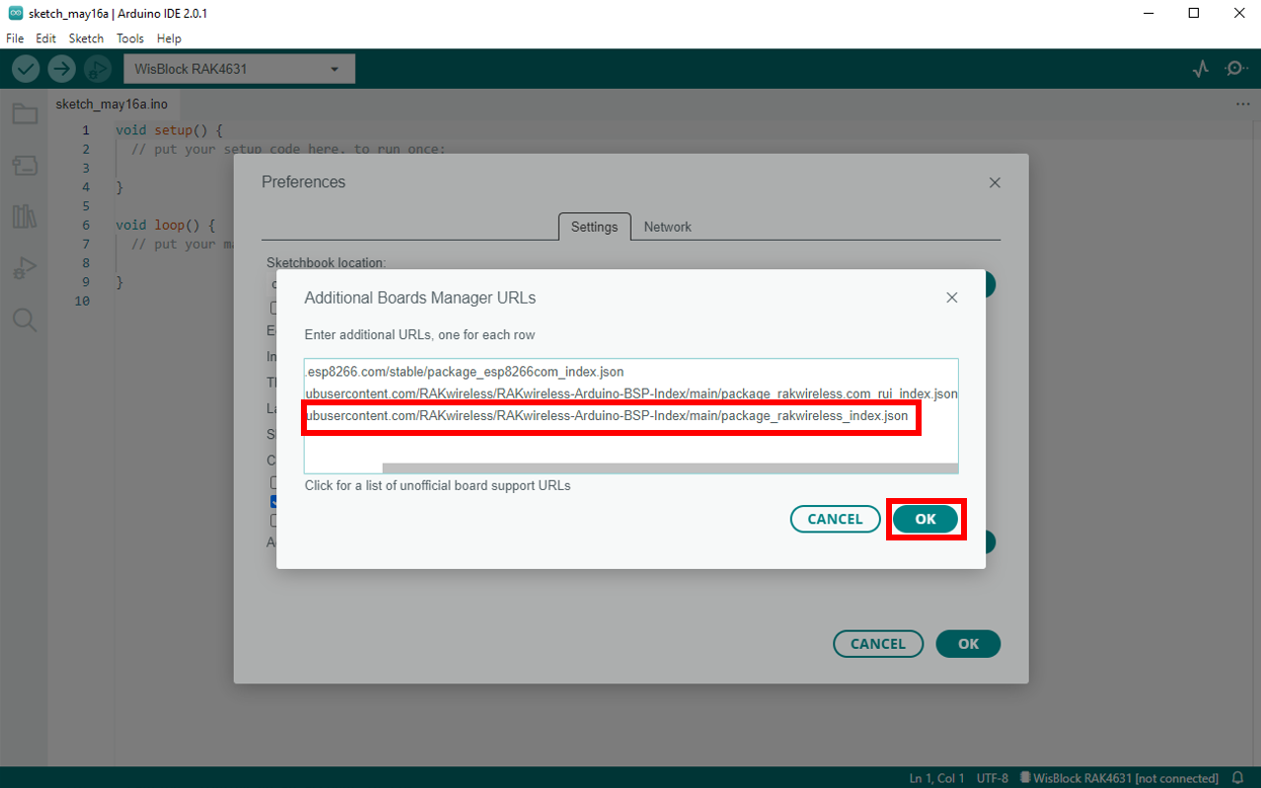Image resolution: width=1261 pixels, height=788 pixels.
Task: Open the Sketchbook folder sidebar icon
Action: click(25, 114)
